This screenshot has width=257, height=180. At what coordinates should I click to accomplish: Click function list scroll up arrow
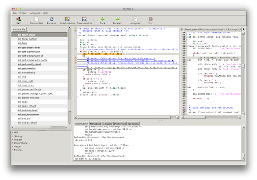pyautogui.click(x=69, y=28)
